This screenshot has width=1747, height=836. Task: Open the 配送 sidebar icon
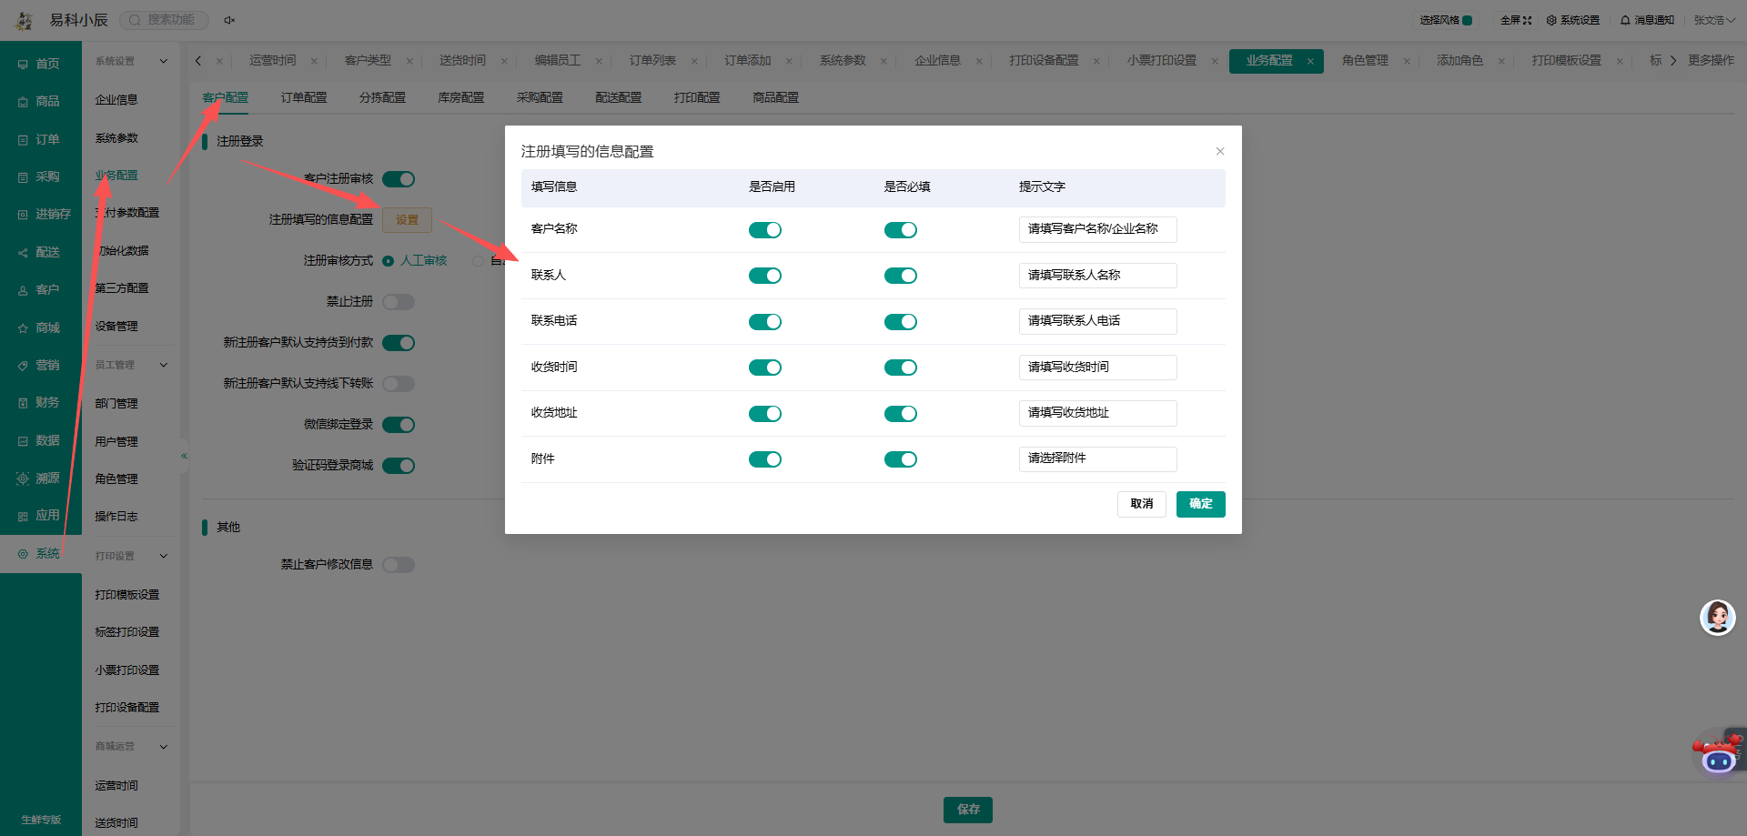[23, 253]
